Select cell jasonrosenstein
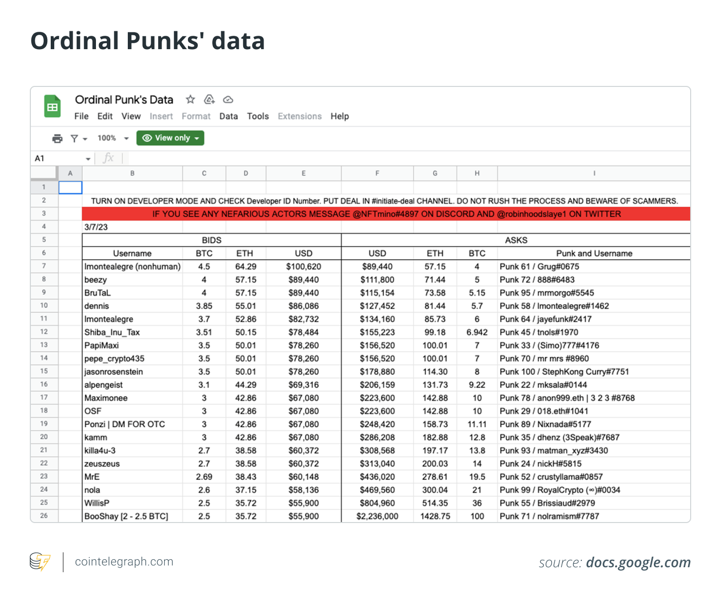721x602 pixels. (132, 372)
